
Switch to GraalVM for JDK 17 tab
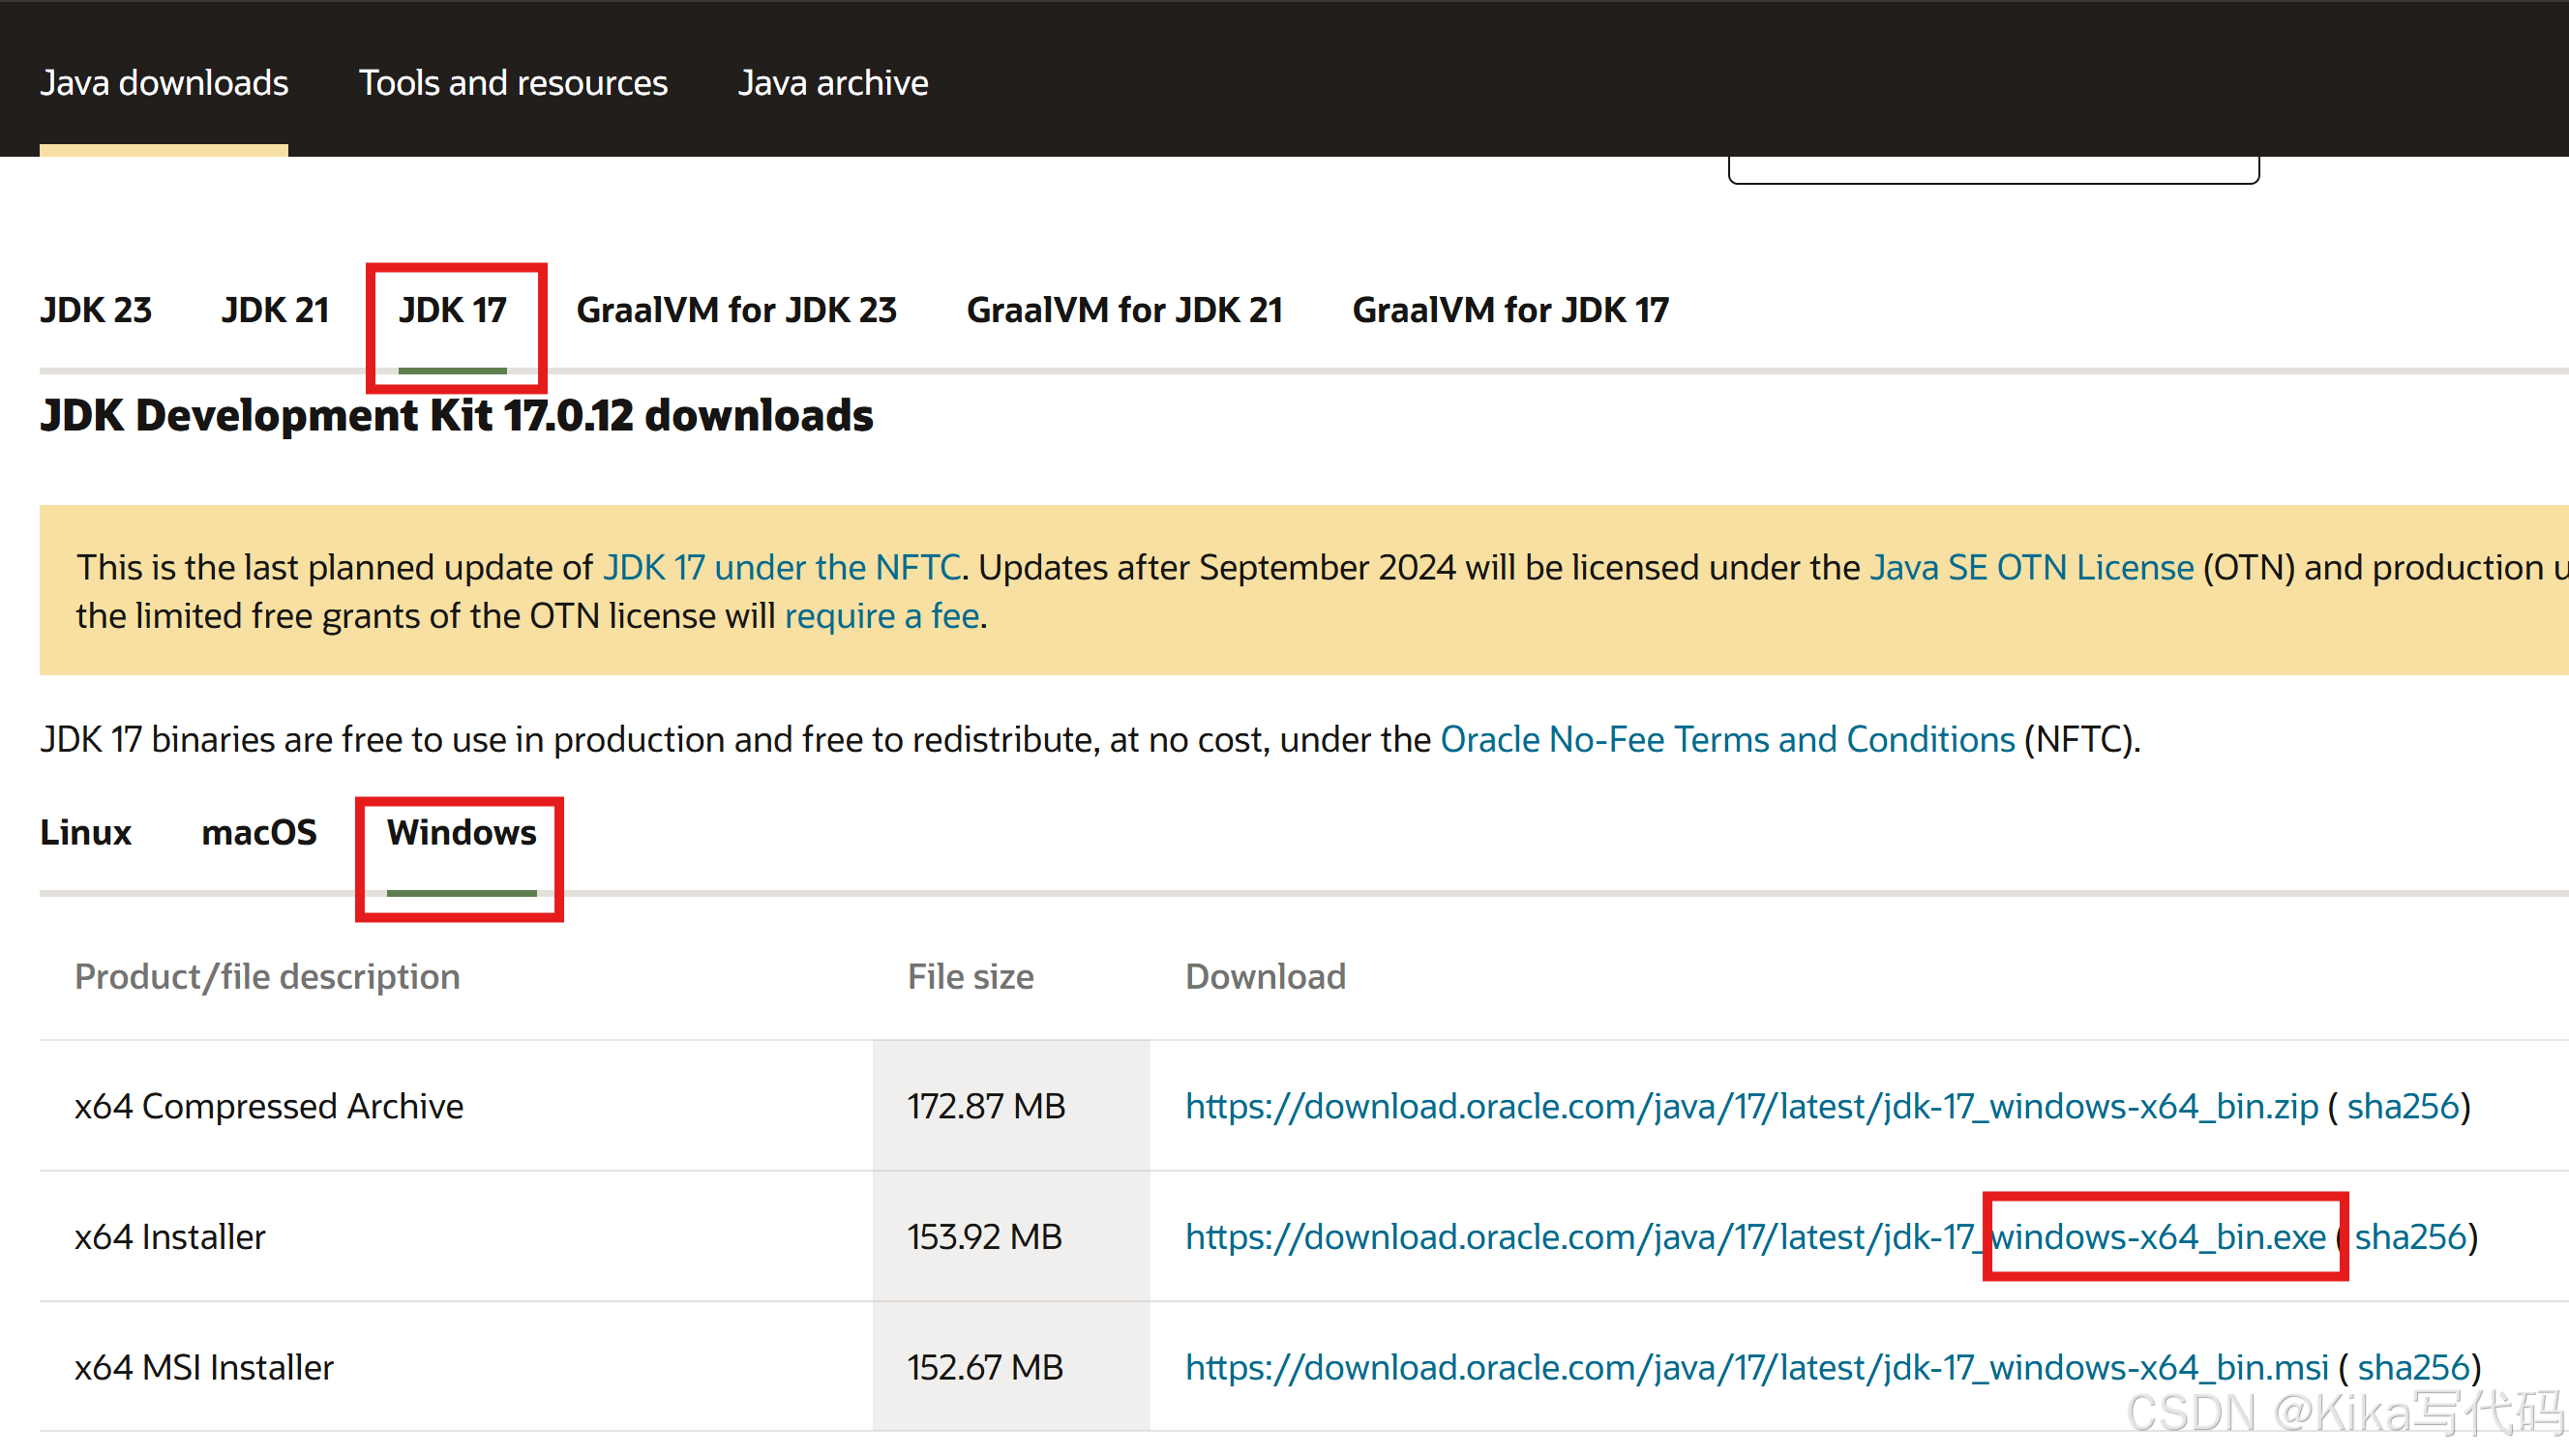(1511, 310)
